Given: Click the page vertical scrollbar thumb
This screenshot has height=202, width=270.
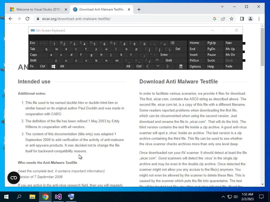Looking at the screenshot, I should point(262,47).
